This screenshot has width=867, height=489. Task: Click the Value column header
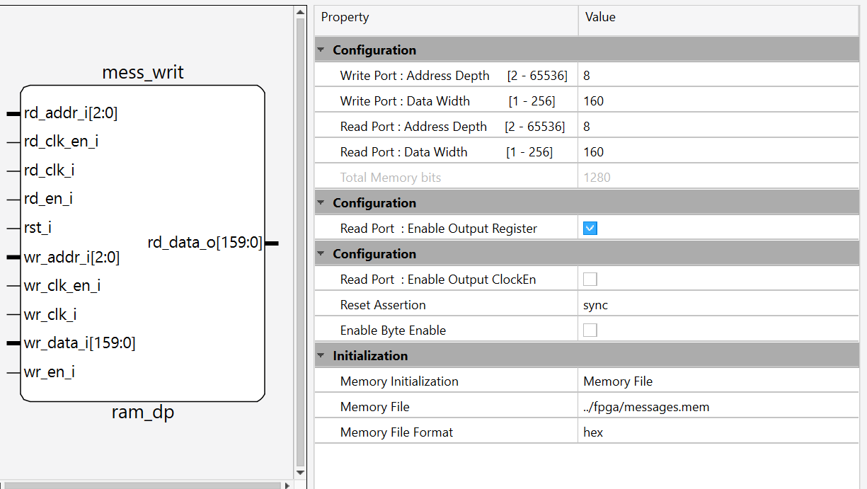pos(718,18)
